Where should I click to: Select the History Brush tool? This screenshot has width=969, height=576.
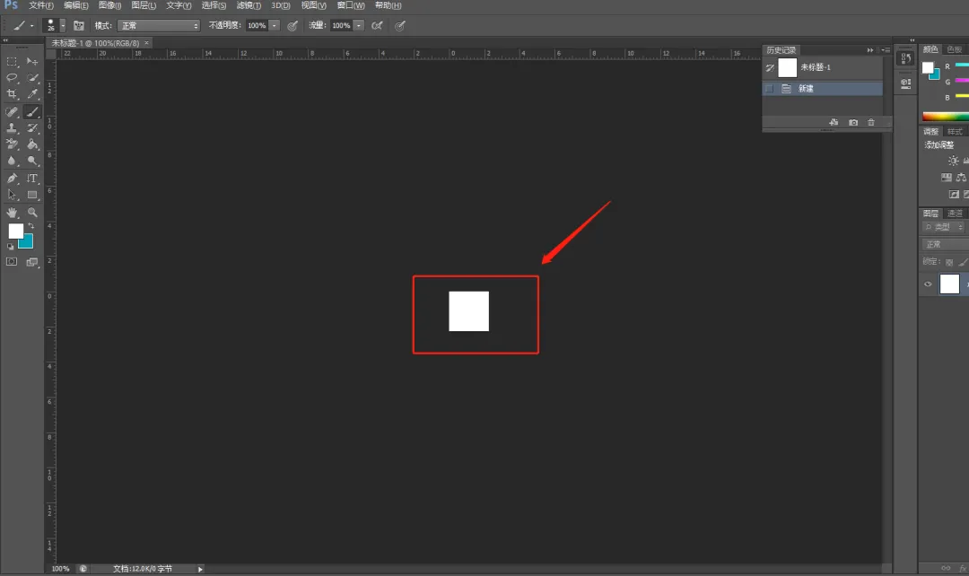(x=32, y=128)
